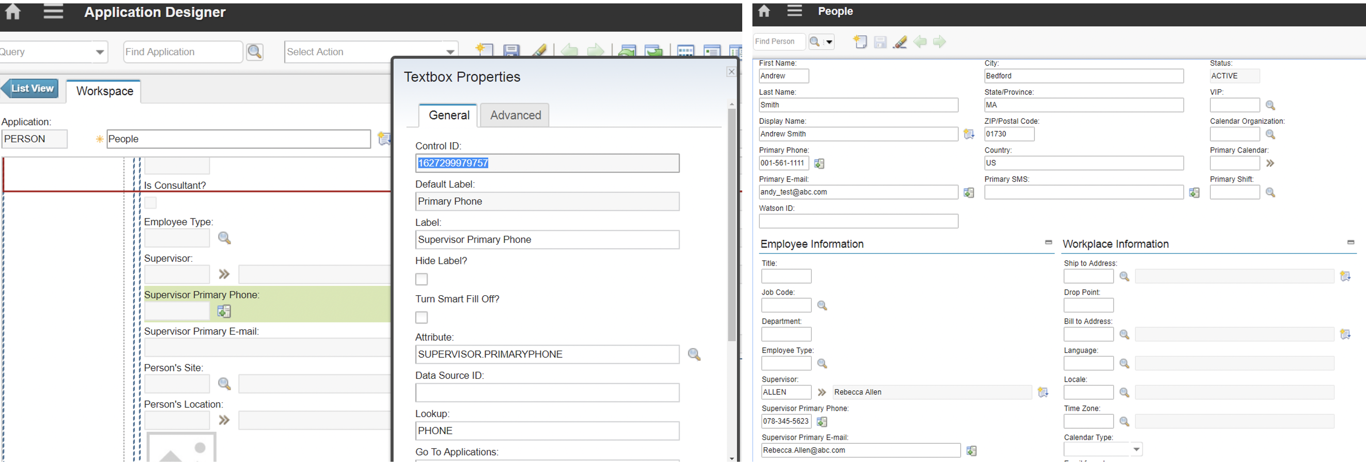This screenshot has height=471, width=1366.
Task: Expand the Calendar Type dropdown
Action: [x=1136, y=450]
